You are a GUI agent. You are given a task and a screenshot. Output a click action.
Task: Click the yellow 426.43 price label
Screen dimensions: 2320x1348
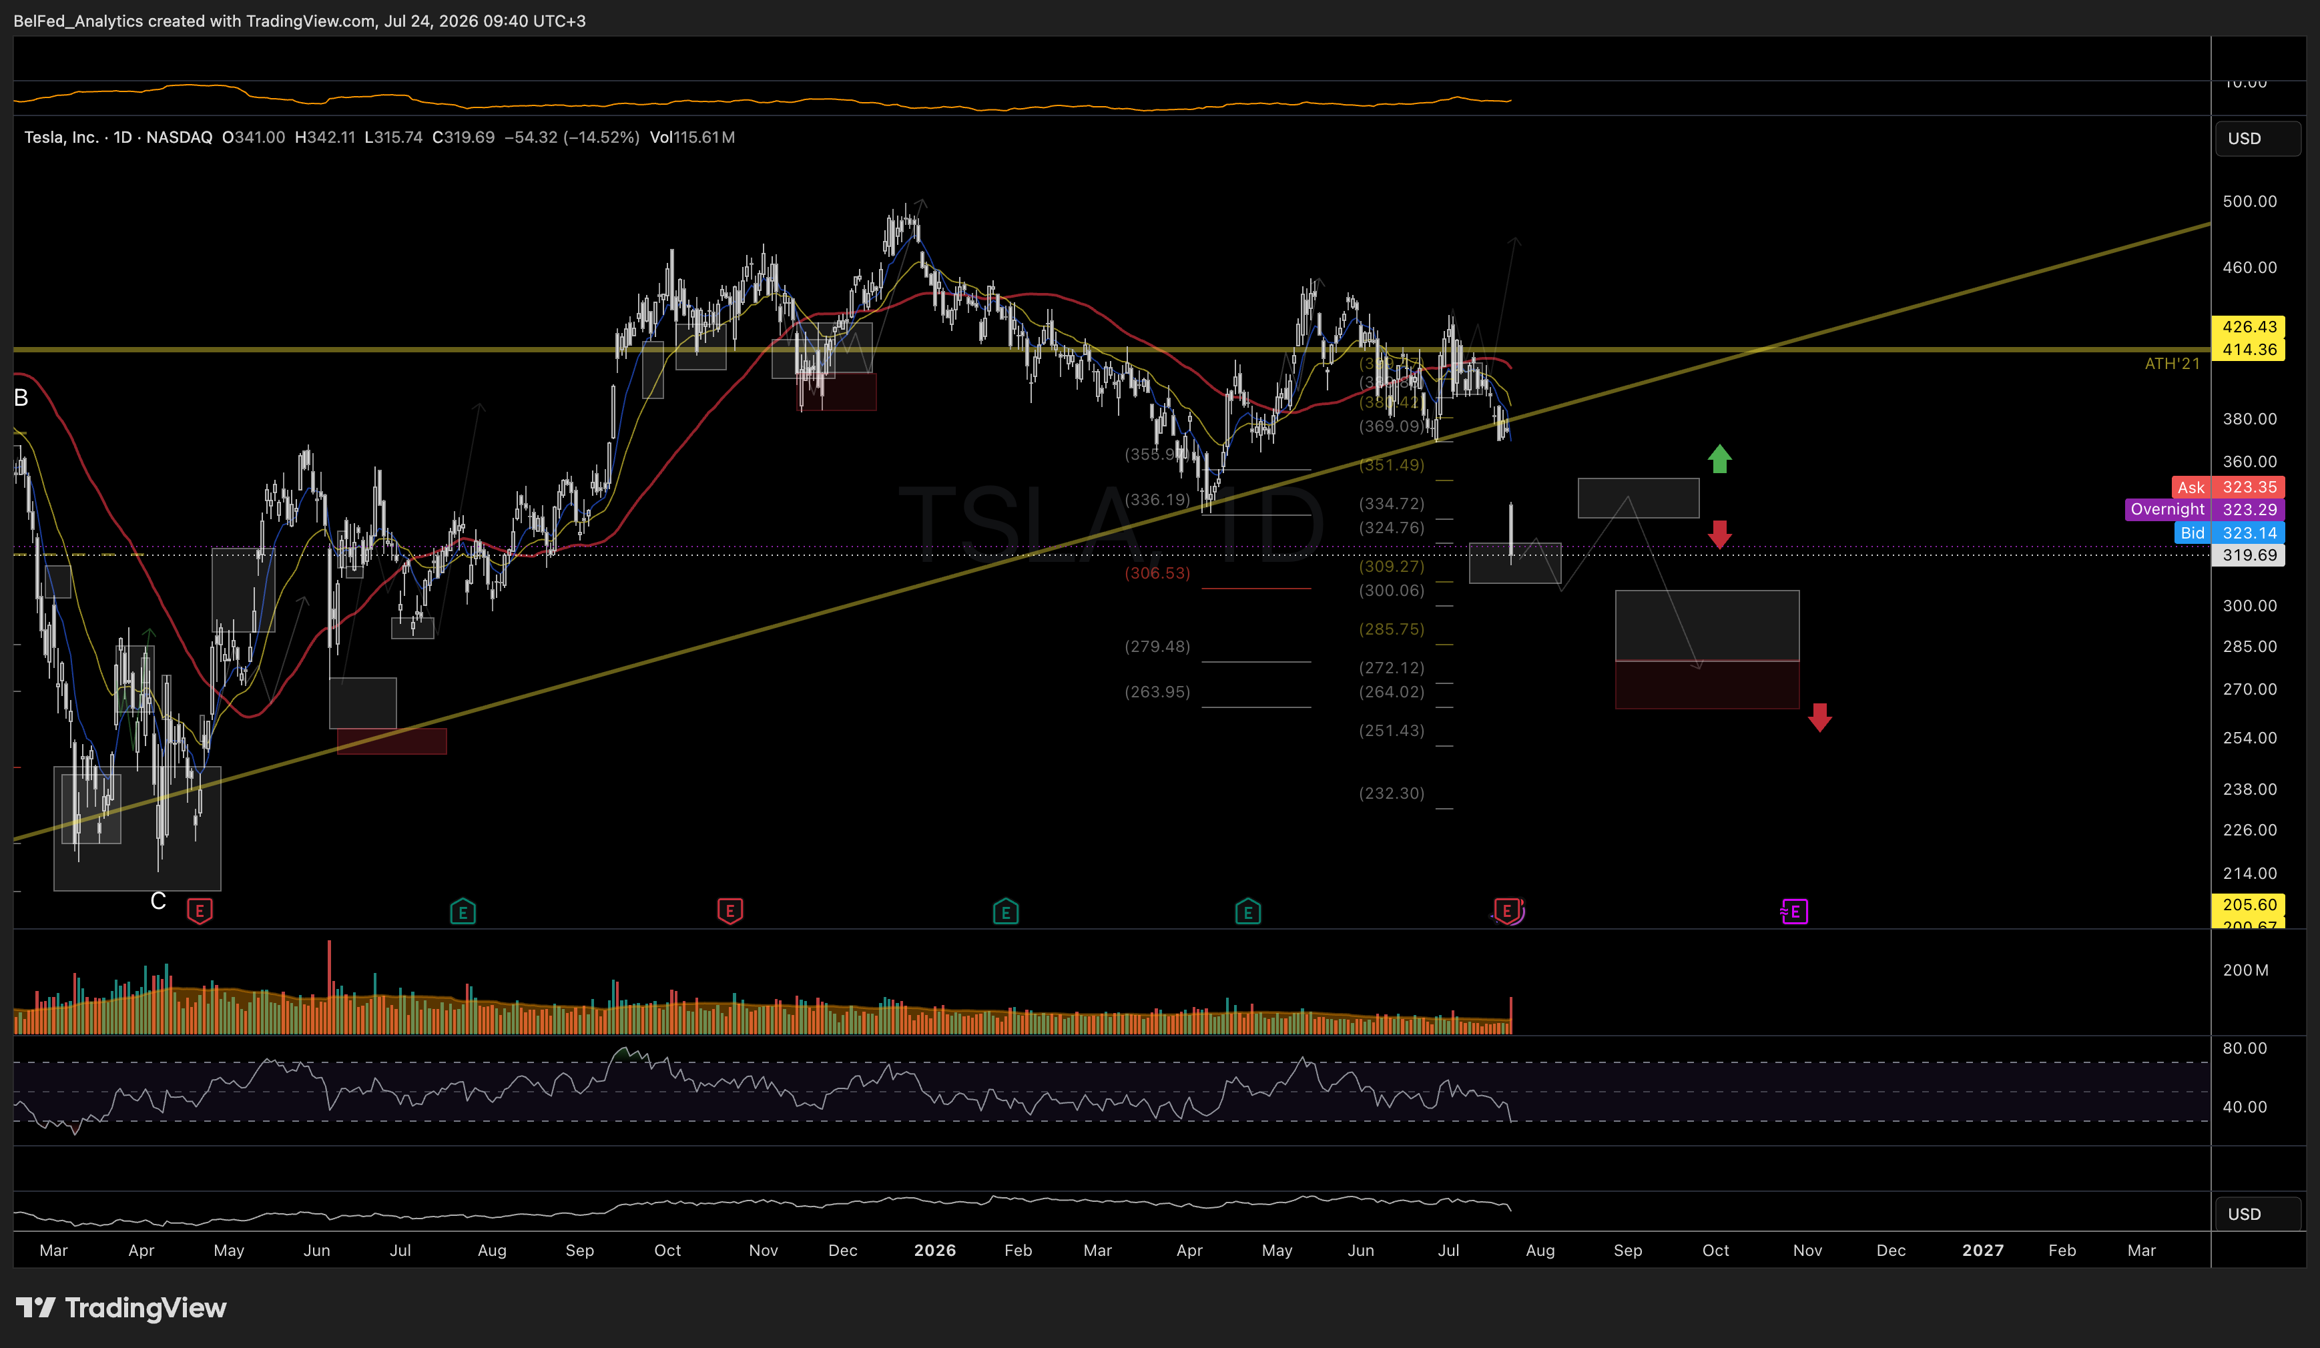click(2249, 327)
